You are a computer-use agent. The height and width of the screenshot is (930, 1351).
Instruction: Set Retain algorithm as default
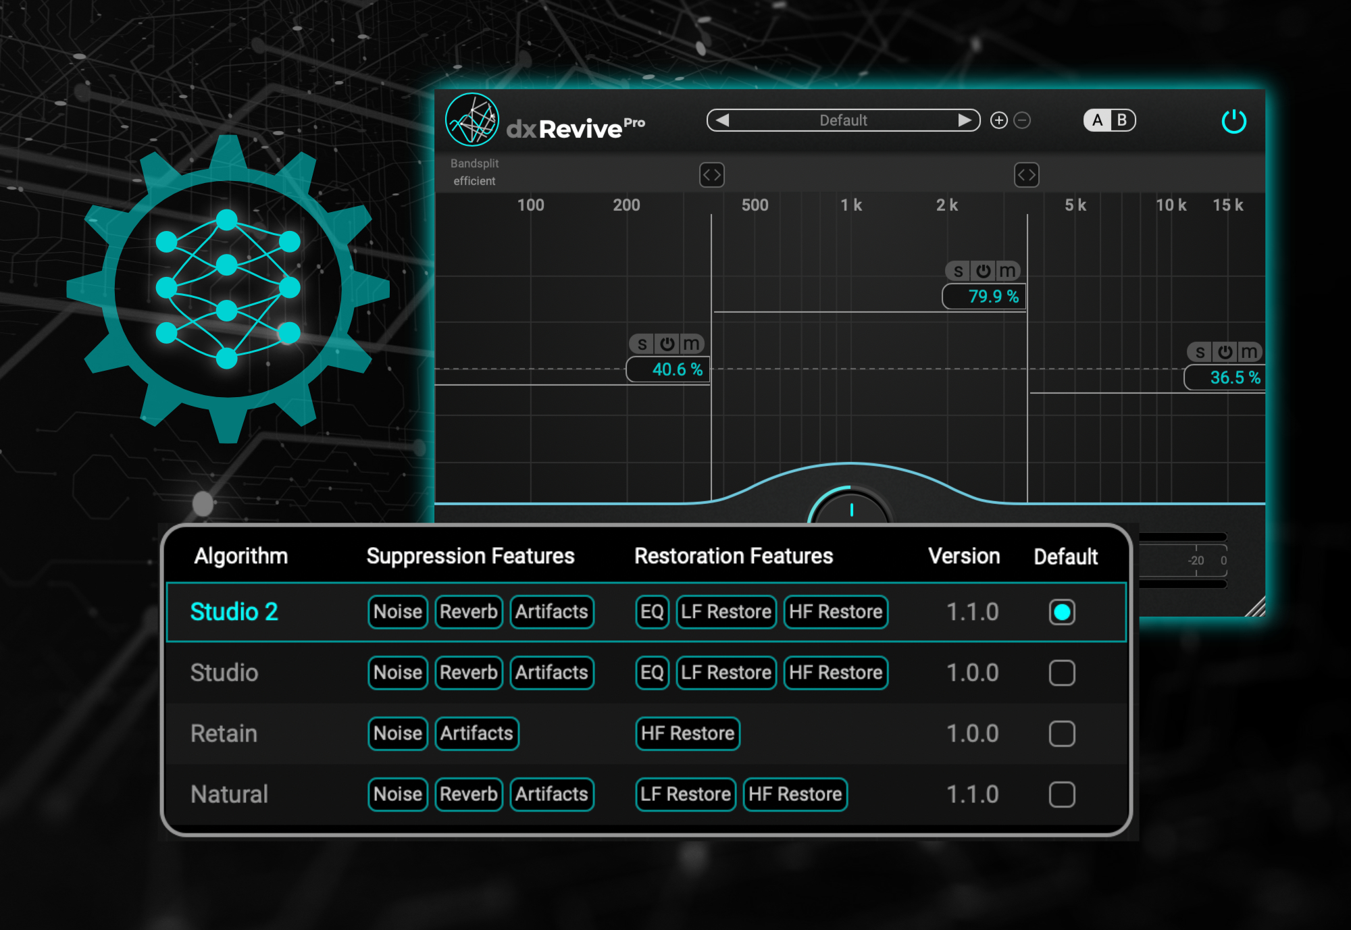point(1062,733)
